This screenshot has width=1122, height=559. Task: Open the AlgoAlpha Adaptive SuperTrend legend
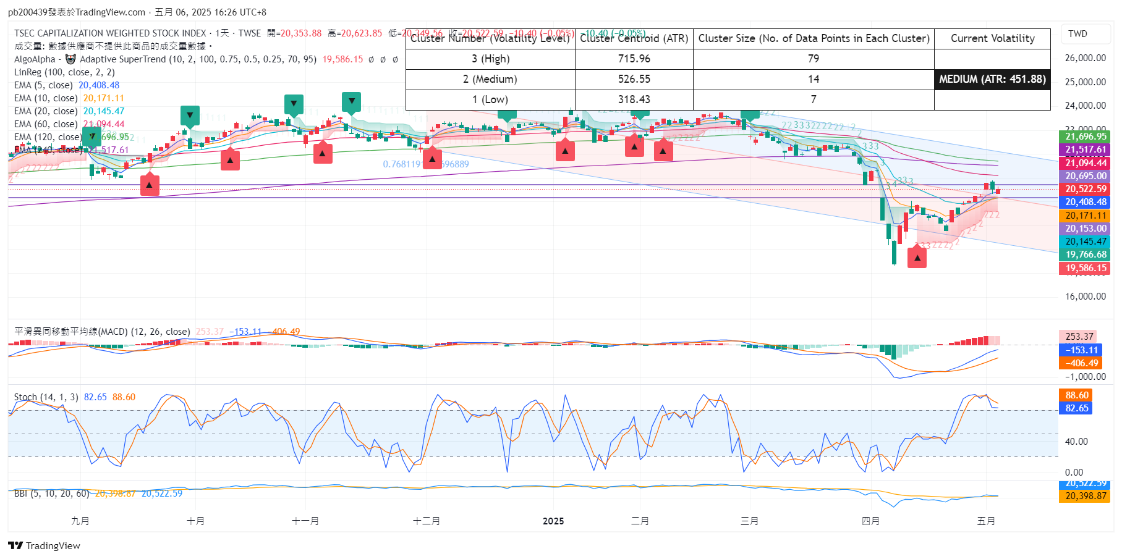click(165, 59)
